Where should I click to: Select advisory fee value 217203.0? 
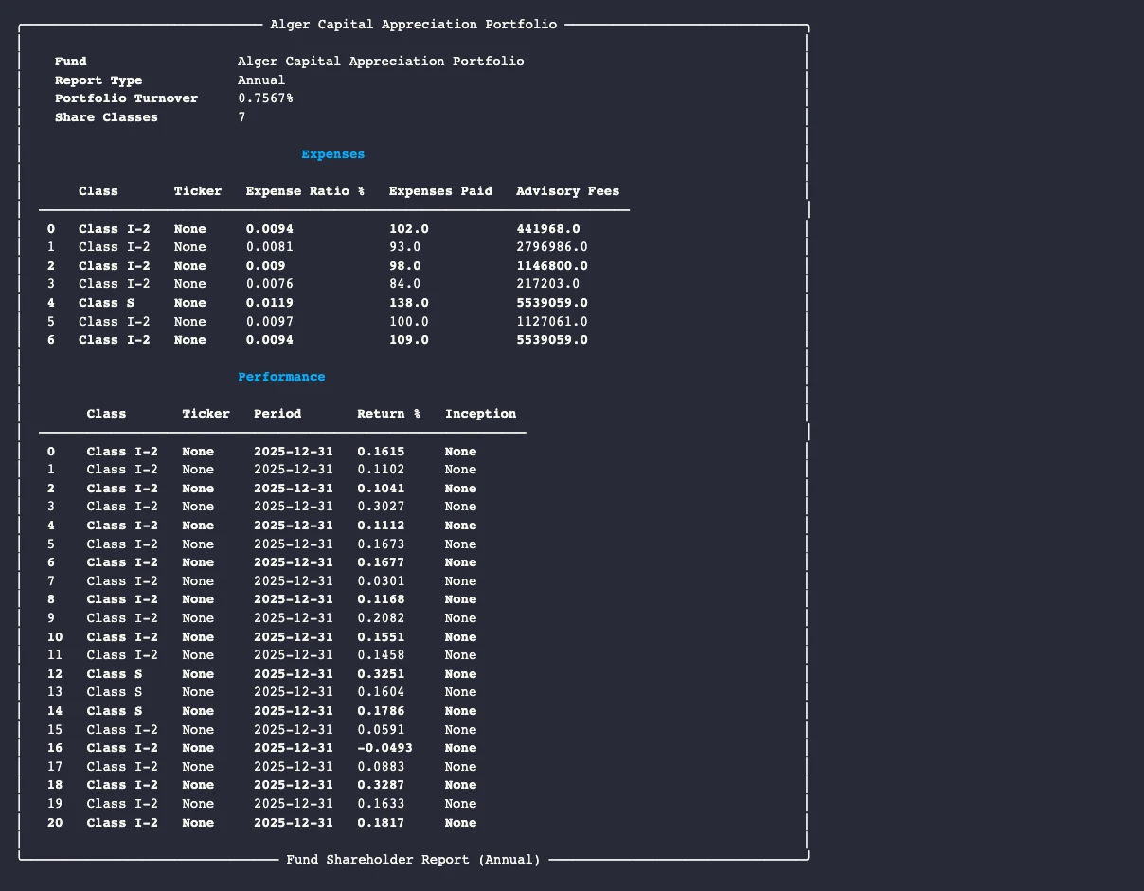coord(547,284)
